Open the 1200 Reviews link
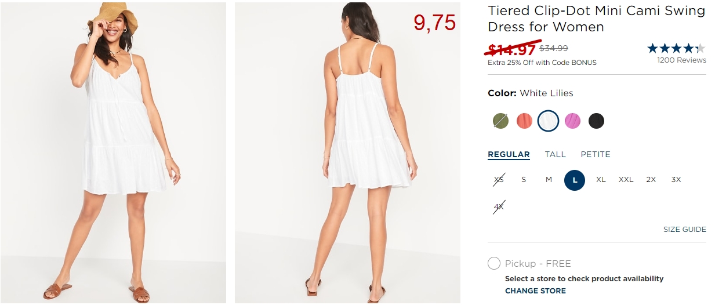 pos(681,60)
